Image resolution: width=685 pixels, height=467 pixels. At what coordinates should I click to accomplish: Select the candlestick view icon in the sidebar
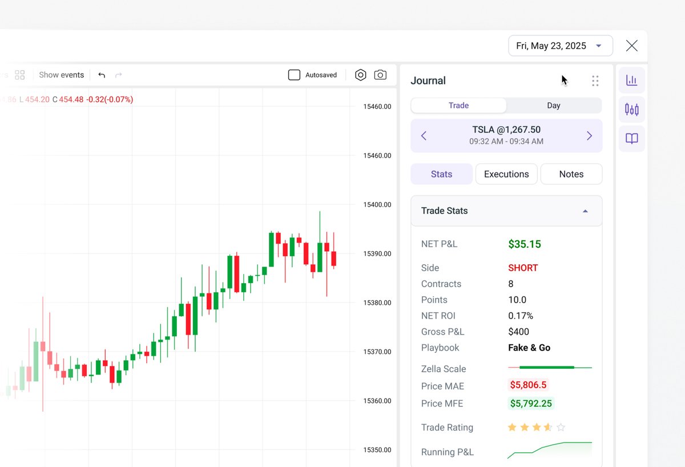click(631, 109)
